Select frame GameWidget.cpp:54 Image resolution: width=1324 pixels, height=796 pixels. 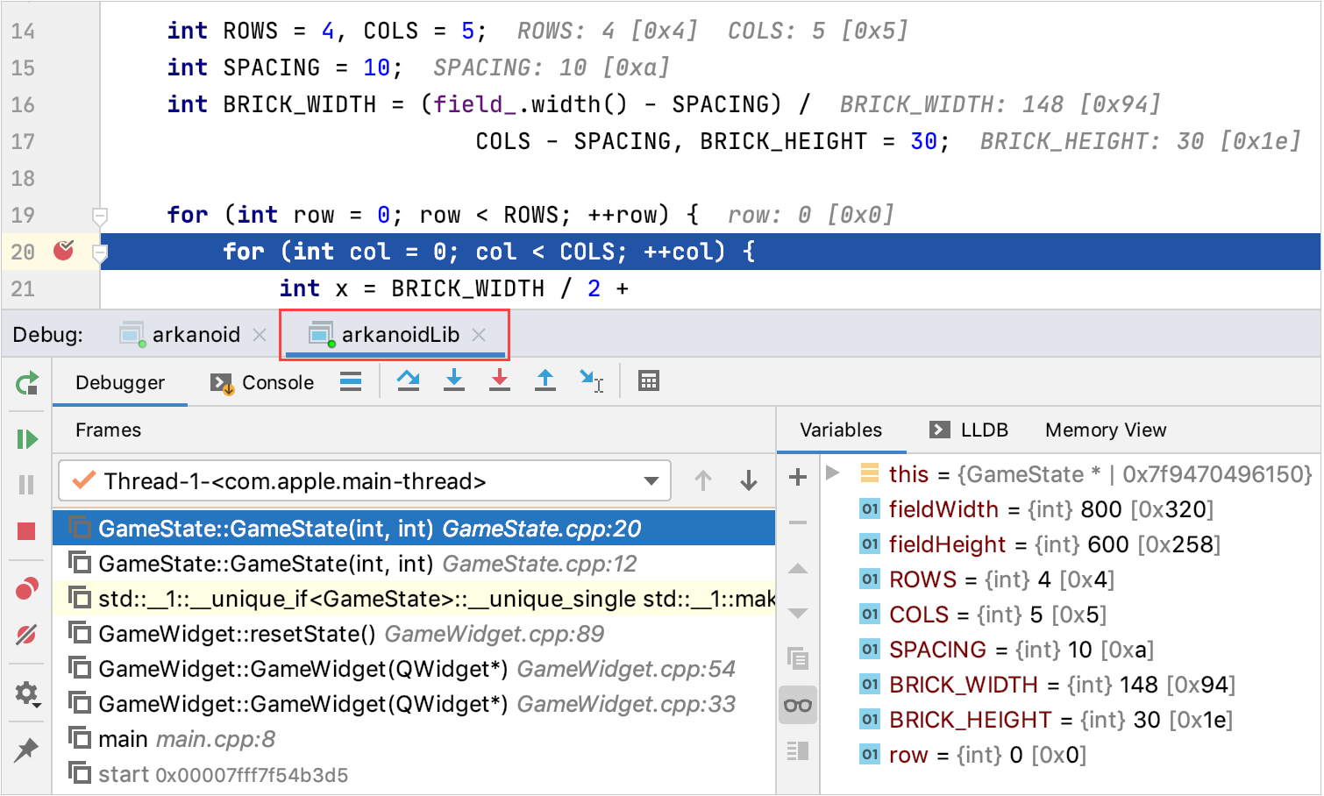pos(414,669)
